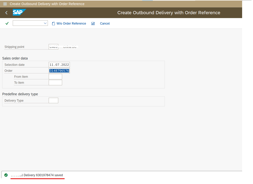The width and height of the screenshot is (253, 184).
Task: Confirm with the green checkmark icon
Action: point(7,23)
